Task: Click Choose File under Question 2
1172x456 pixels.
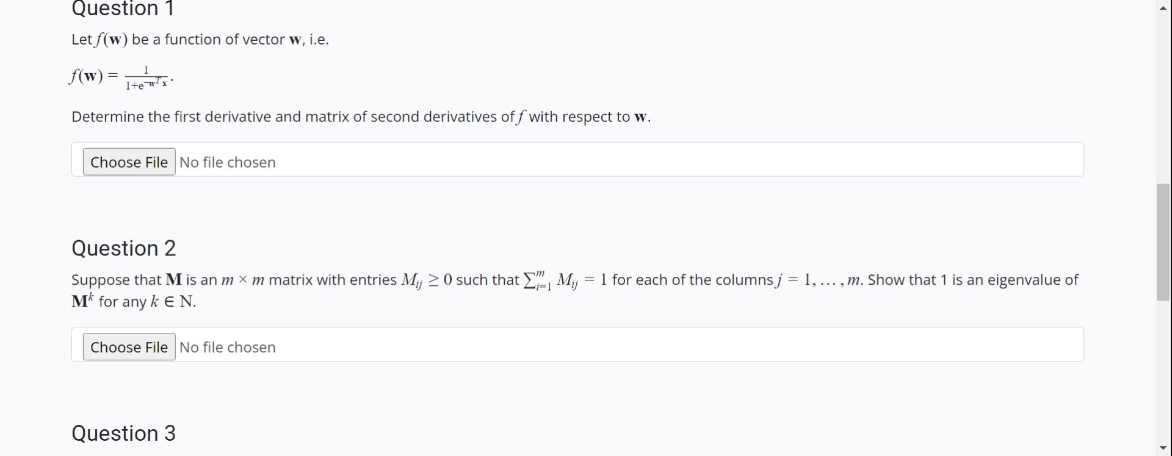Action: pos(128,346)
